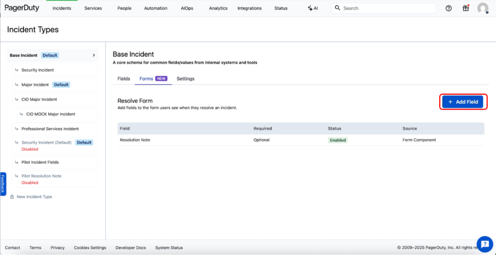Switch to the Fields tab
This screenshot has width=496, height=255.
124,79
